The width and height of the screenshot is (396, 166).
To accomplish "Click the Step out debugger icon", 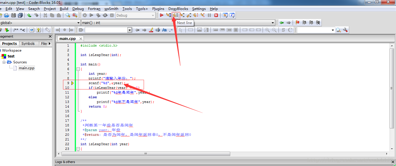I will pyautogui.click(x=189, y=15).
